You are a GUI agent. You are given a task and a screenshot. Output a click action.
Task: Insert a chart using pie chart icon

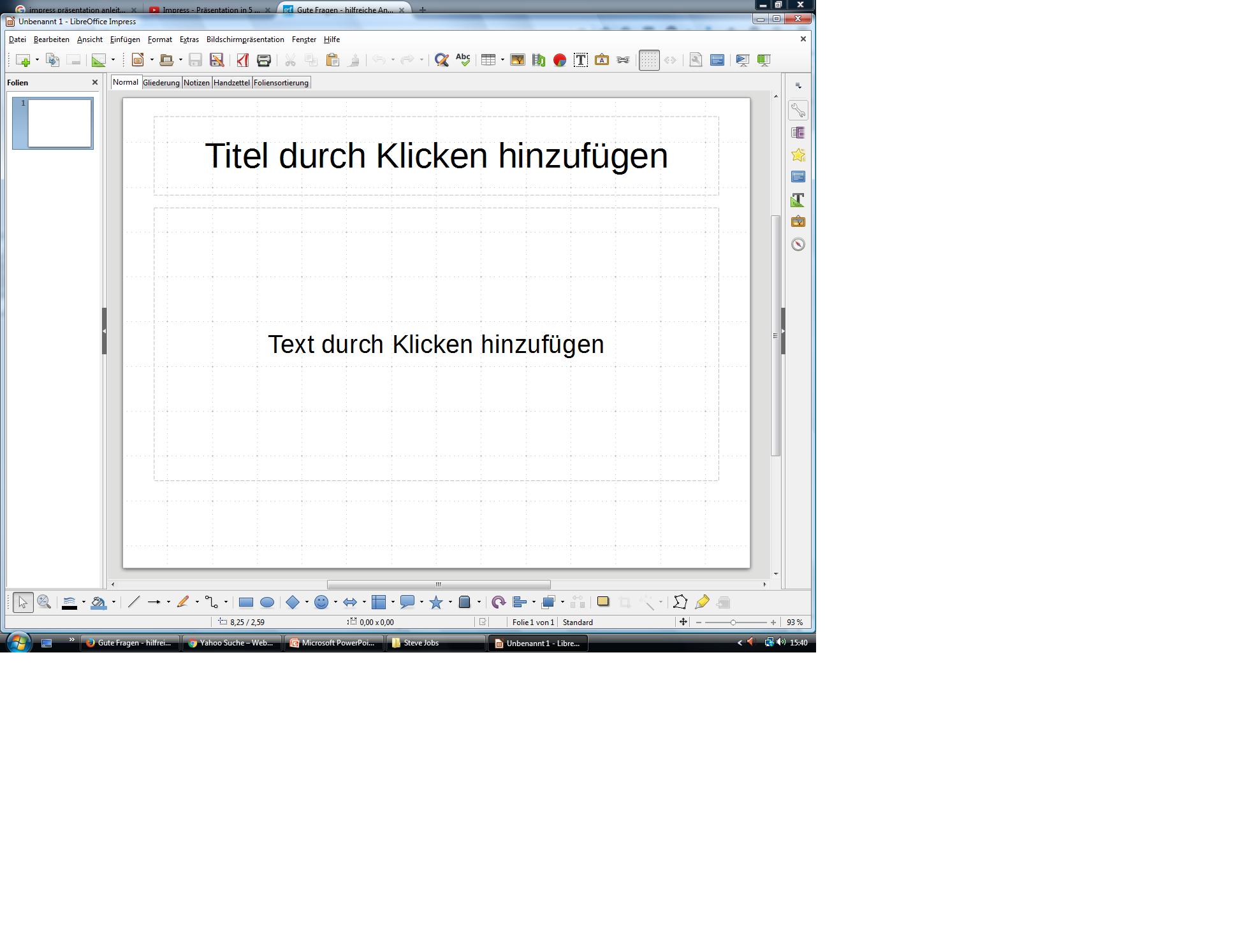coord(560,60)
